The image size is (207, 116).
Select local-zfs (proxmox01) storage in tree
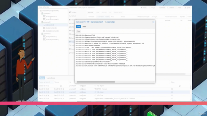click(52, 19)
